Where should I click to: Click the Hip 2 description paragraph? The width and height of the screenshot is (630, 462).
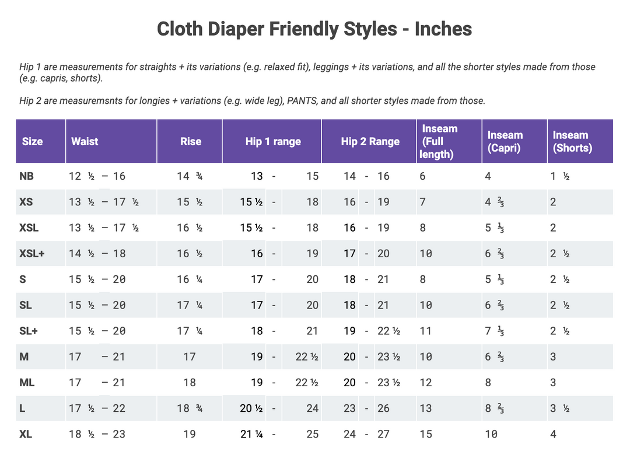252,101
